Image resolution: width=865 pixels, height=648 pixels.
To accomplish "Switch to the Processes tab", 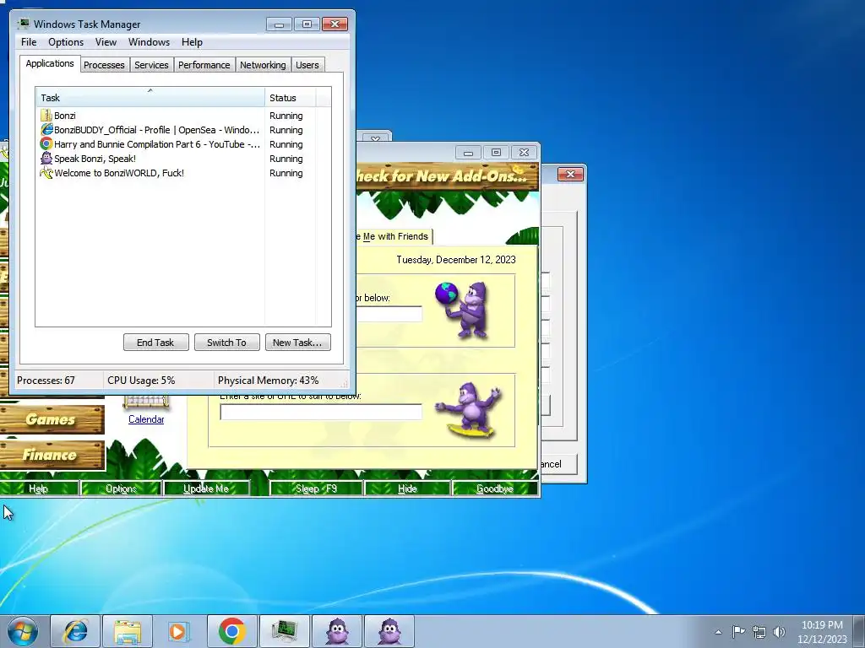I will (104, 65).
